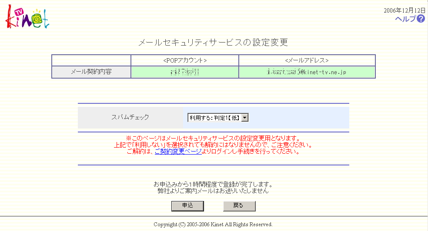The width and height of the screenshot is (428, 231).
Task: Click the green POP account value cell
Action: point(184,72)
